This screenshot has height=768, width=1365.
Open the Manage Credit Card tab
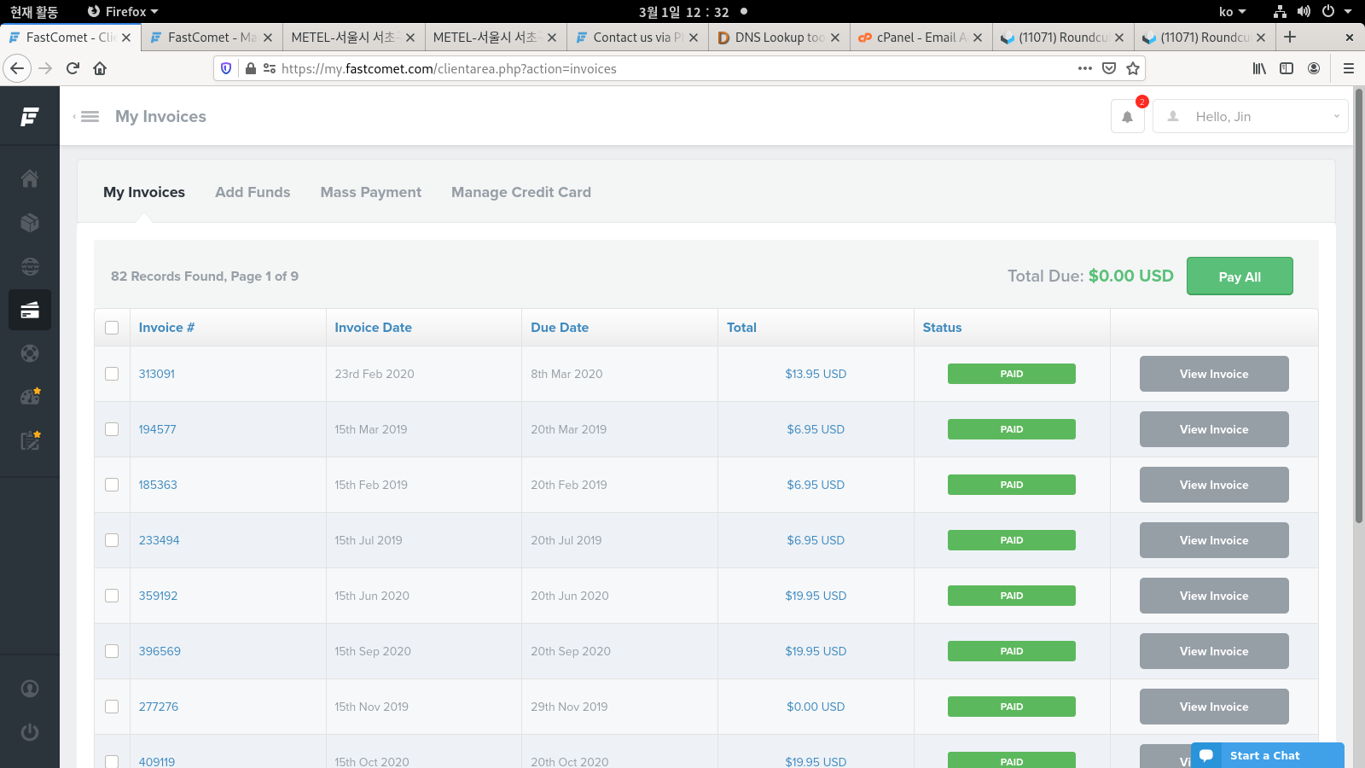520,193
